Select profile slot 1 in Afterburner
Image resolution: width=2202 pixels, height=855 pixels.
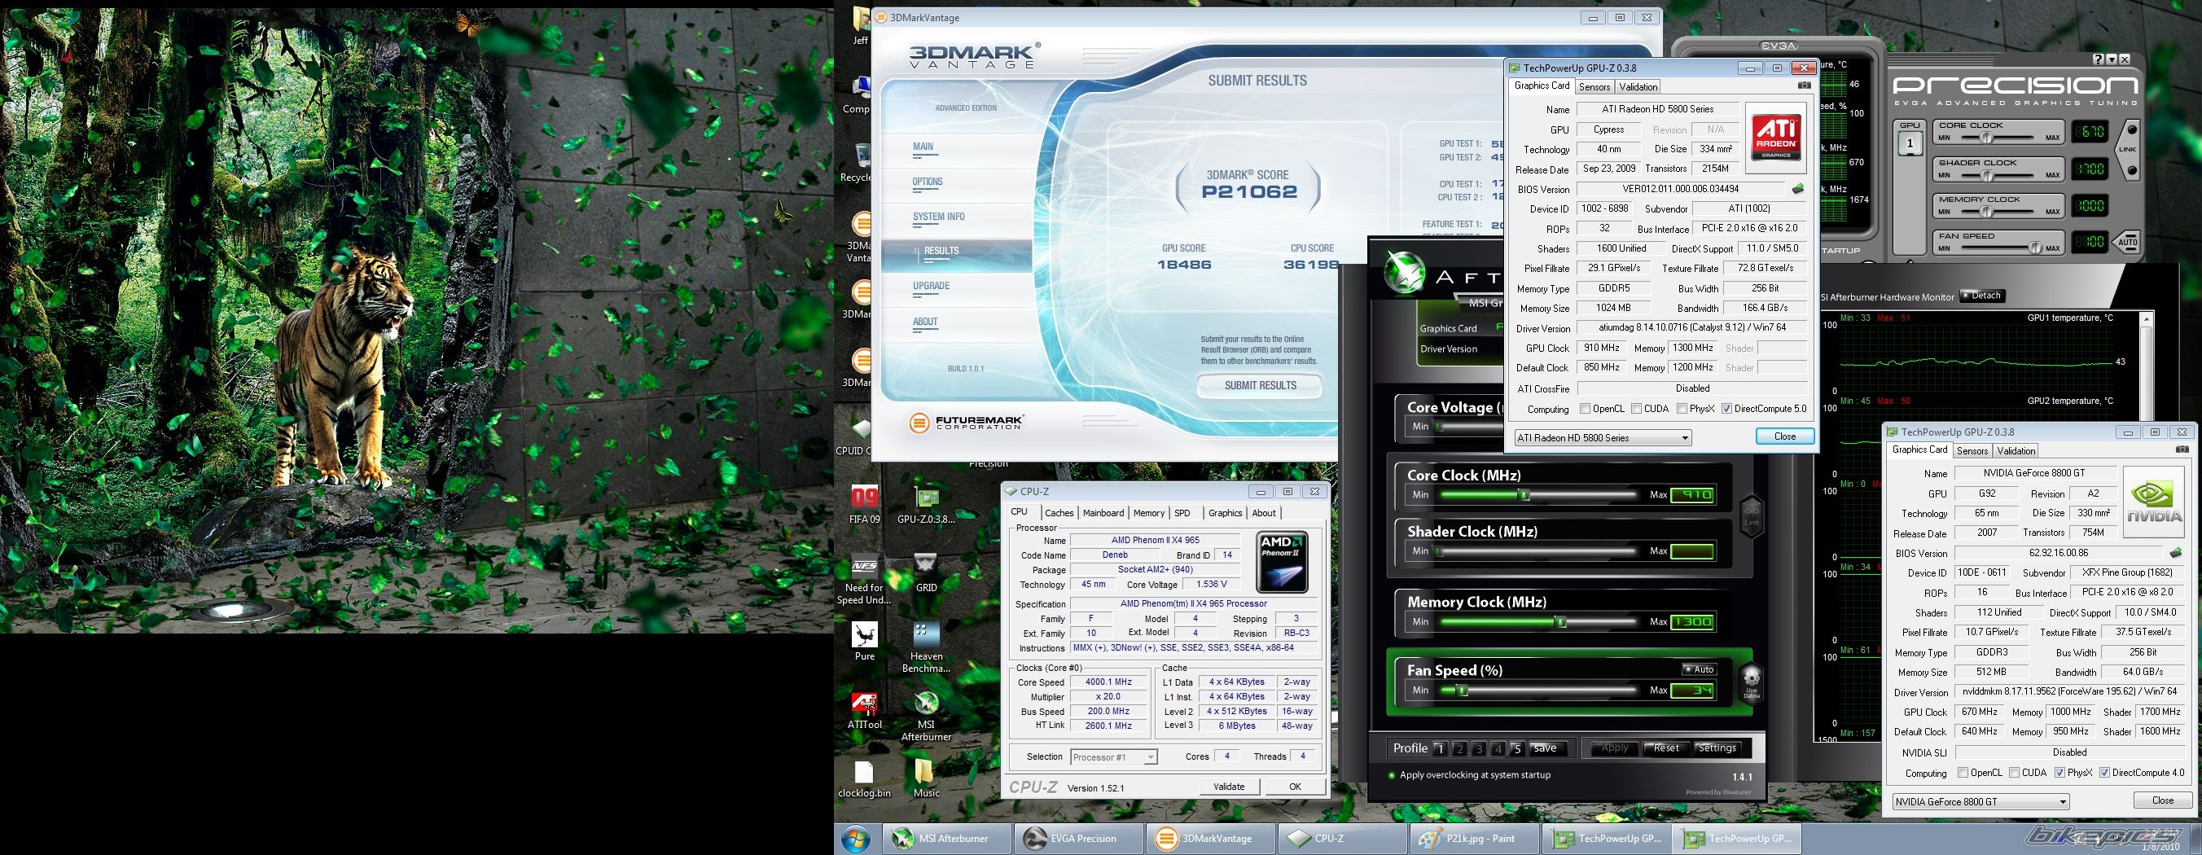pyautogui.click(x=1440, y=749)
